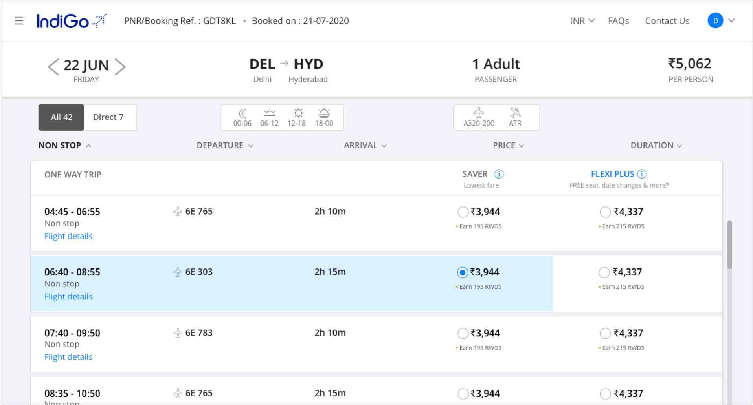Switch to the Direct 7 tab
The height and width of the screenshot is (405, 753).
click(x=108, y=117)
